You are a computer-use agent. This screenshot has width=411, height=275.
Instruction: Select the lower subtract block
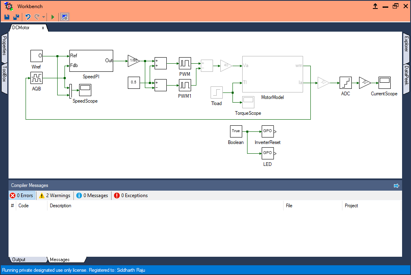pos(160,85)
